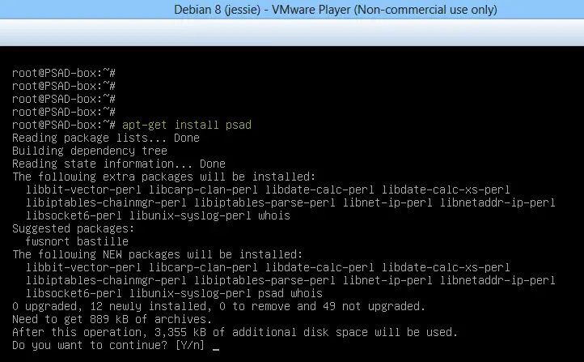Click 'The following NEW packages will be installed:' line
Viewport: 584px width, 362px height.
[x=158, y=254]
